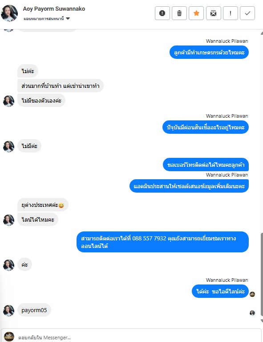The image size is (263, 342).
Task: Mark conversation unread with envelope icon
Action: tap(213, 13)
